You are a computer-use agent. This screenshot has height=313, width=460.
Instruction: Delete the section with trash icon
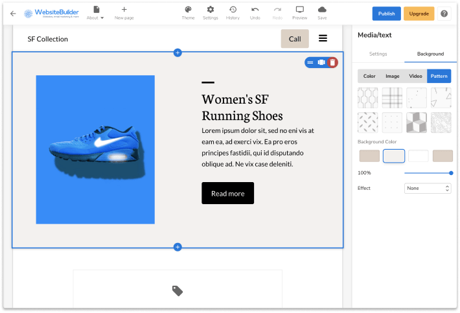(x=332, y=62)
